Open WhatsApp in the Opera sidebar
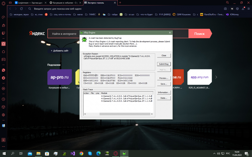Screen dimensions: 252x157 [x=4, y=70]
